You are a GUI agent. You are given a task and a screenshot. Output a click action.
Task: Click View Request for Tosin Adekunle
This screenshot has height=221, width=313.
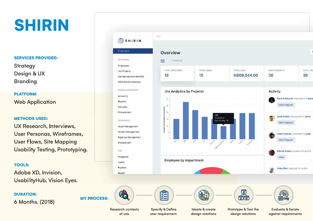coord(285,105)
